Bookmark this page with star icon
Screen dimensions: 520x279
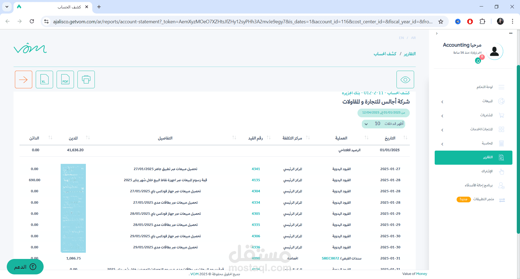click(x=441, y=21)
